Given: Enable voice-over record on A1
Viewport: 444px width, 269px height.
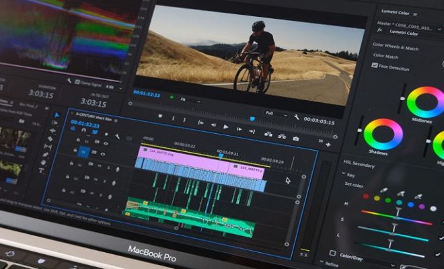Looking at the screenshot, I should (117, 169).
